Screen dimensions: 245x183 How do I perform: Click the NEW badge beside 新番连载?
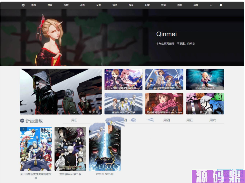tap(22, 121)
